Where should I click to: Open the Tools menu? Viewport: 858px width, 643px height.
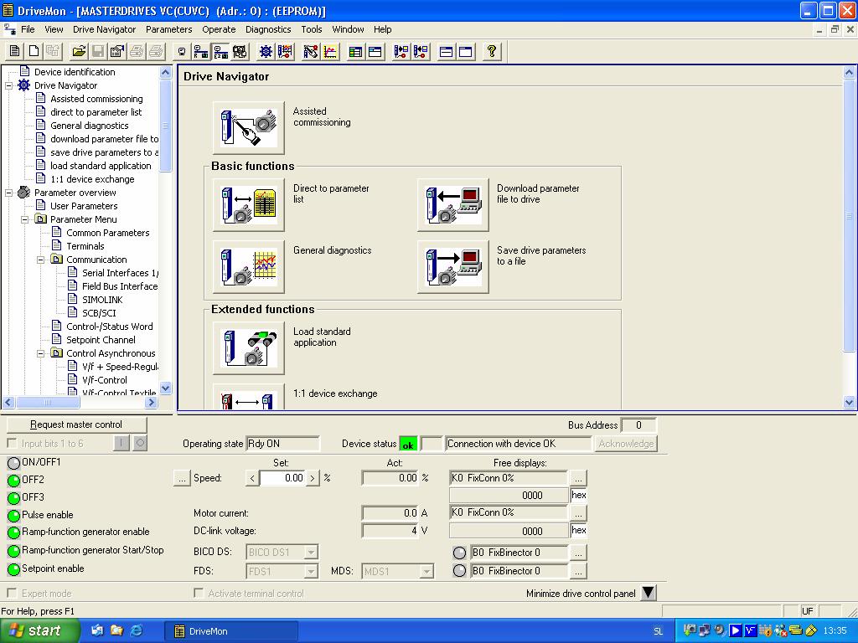[312, 29]
